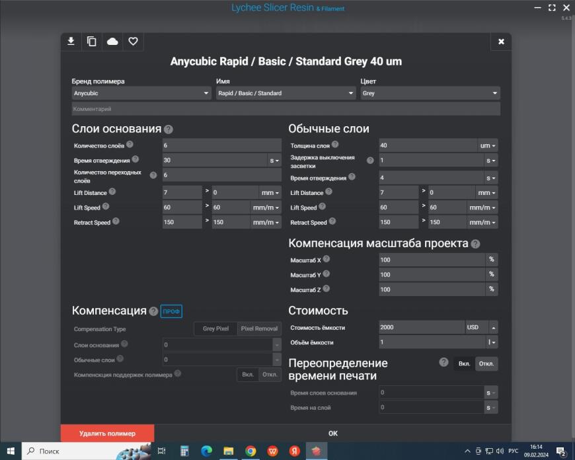Viewport: 575px width, 460px height.
Task: Show help for base layers Retract Speed
Action: pos(116,221)
